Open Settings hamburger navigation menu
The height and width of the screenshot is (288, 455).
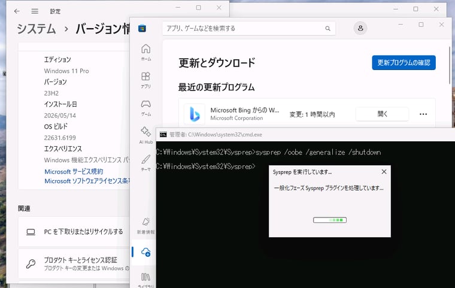[x=35, y=11]
